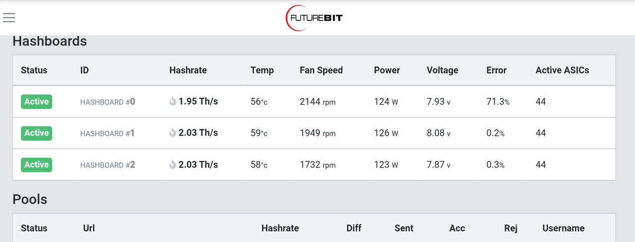
Task: Click the Url column header in Pools
Action: 89,228
